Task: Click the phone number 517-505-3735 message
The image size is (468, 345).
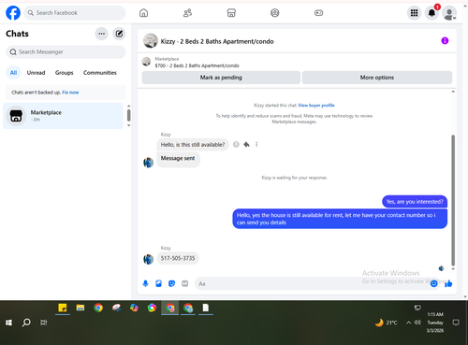Action: pos(178,258)
